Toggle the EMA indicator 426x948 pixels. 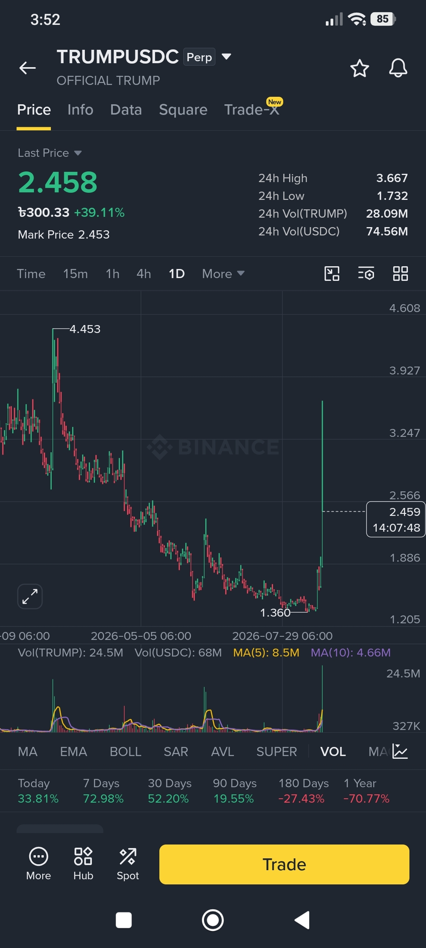pyautogui.click(x=73, y=751)
